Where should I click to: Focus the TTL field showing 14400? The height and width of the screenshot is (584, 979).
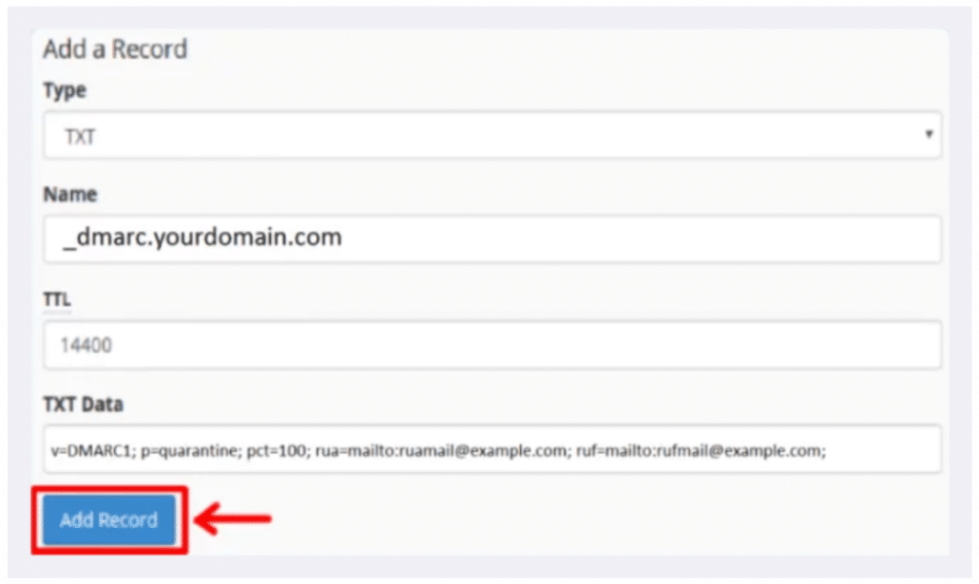pos(492,345)
